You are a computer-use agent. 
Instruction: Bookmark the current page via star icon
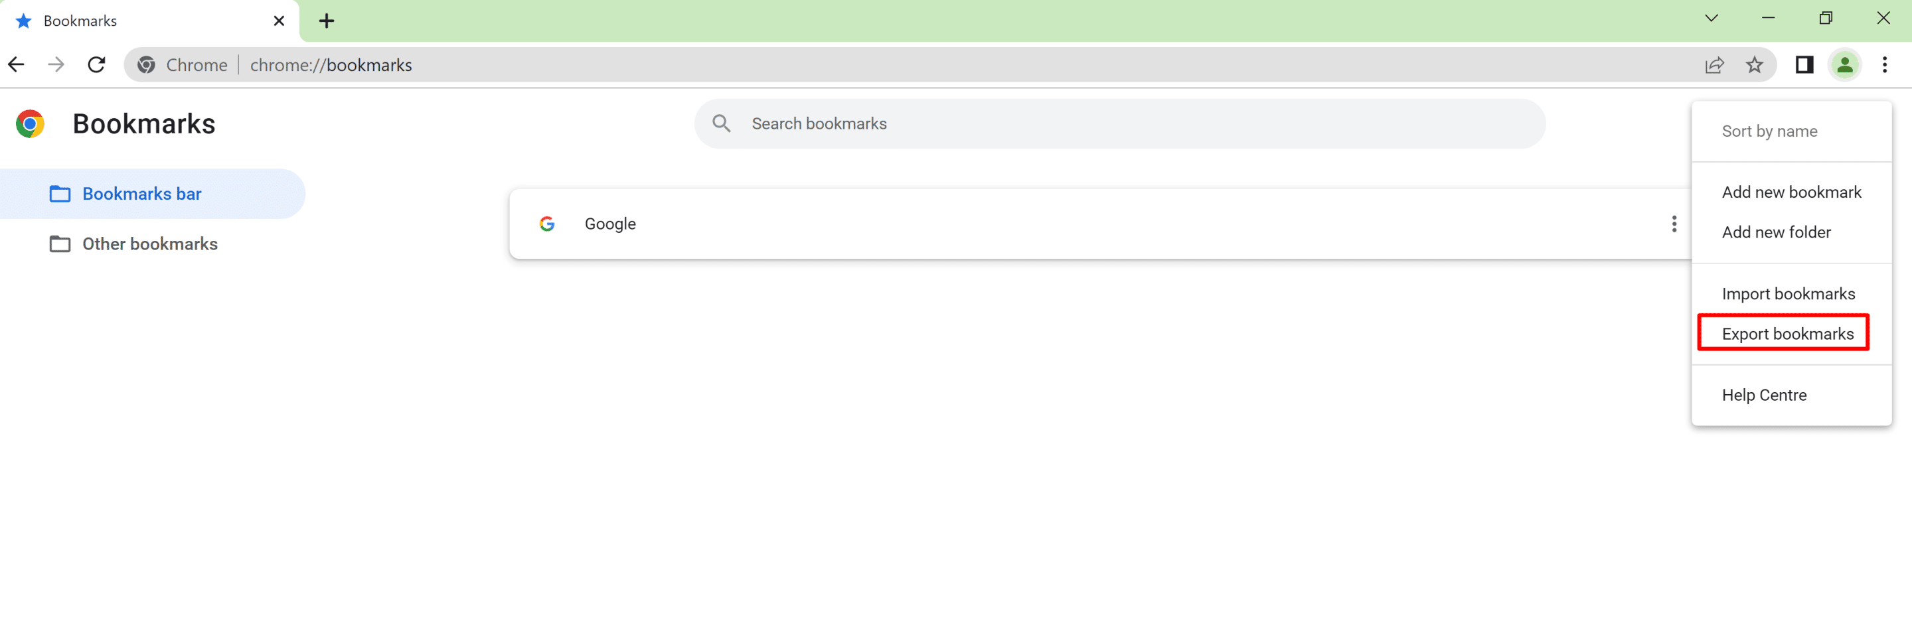click(1755, 64)
